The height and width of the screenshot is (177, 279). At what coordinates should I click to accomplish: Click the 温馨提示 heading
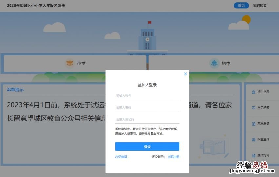pyautogui.click(x=15, y=90)
